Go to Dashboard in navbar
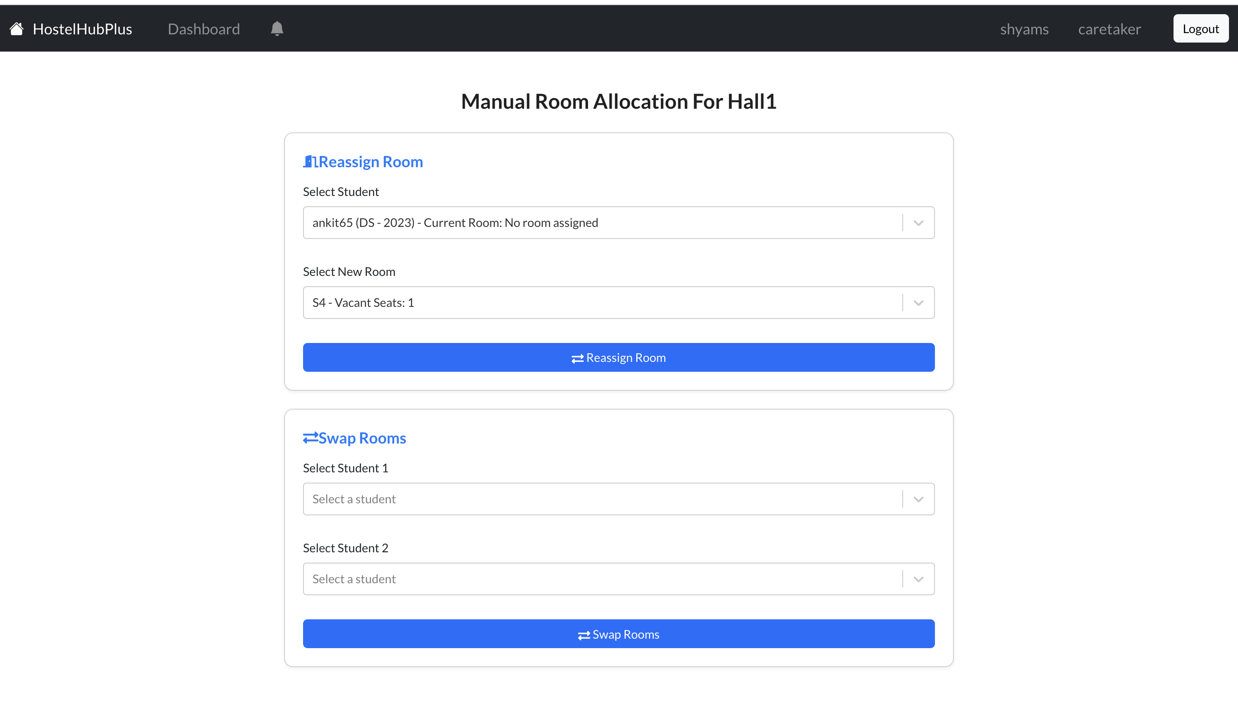Image resolution: width=1238 pixels, height=704 pixels. [204, 29]
